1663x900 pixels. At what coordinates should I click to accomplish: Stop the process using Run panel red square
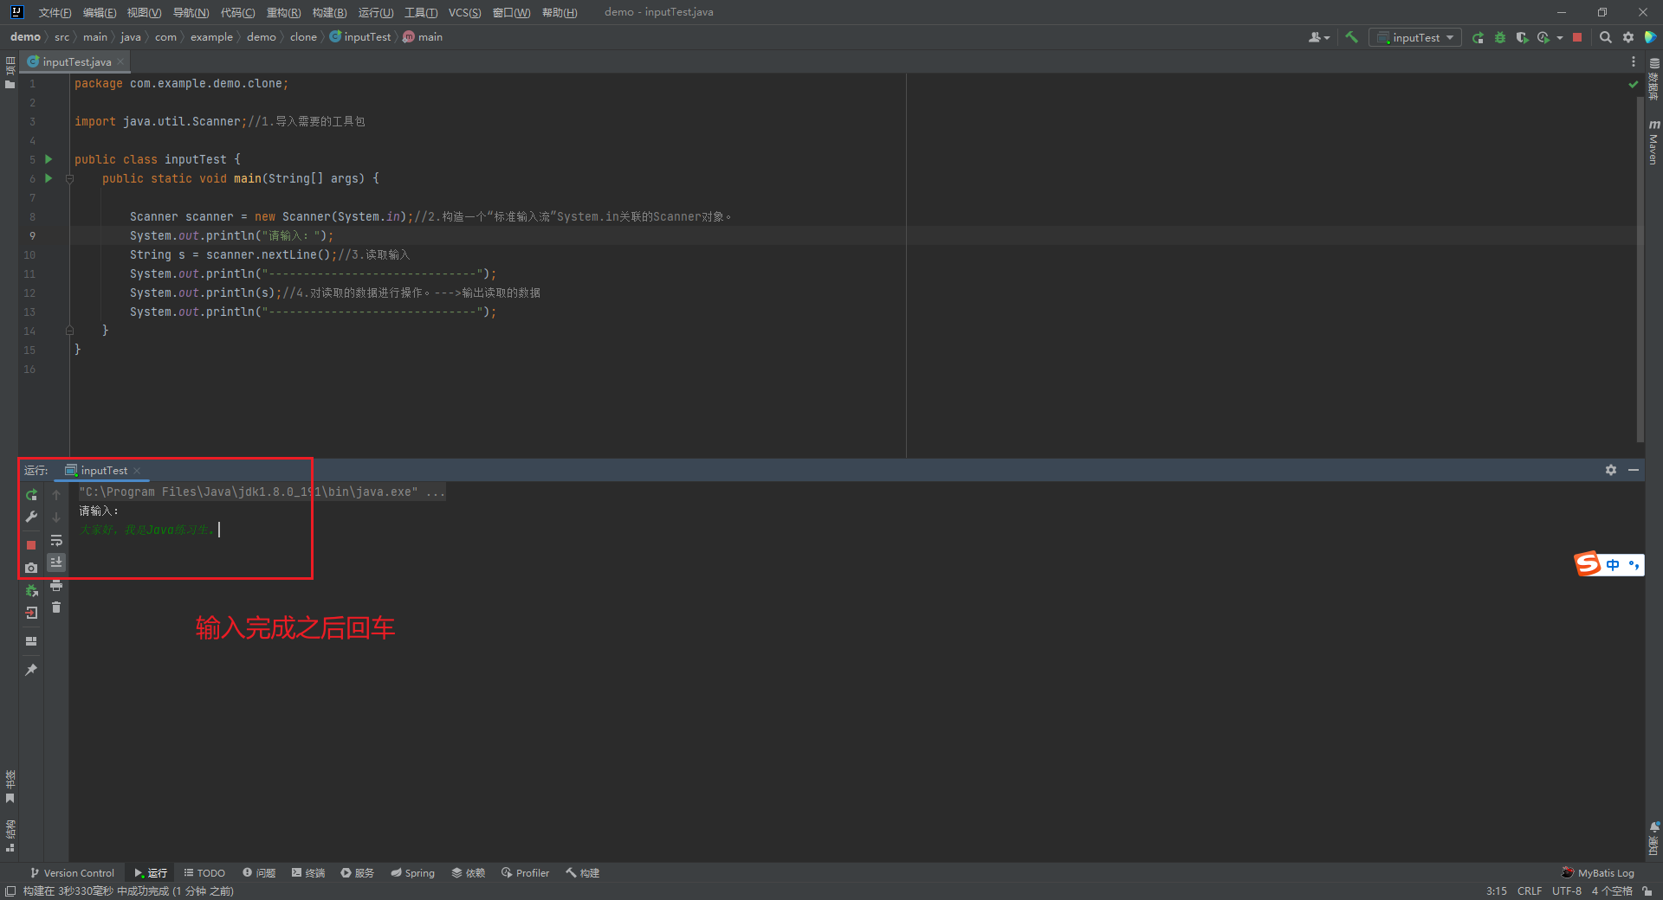pyautogui.click(x=31, y=545)
